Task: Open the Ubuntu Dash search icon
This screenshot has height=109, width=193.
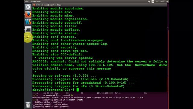Action: (x=28, y=7)
